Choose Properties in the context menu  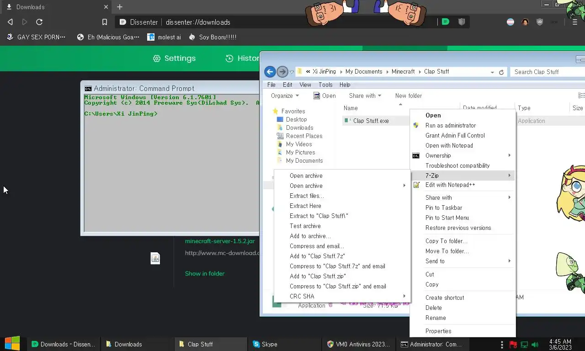coord(463,331)
